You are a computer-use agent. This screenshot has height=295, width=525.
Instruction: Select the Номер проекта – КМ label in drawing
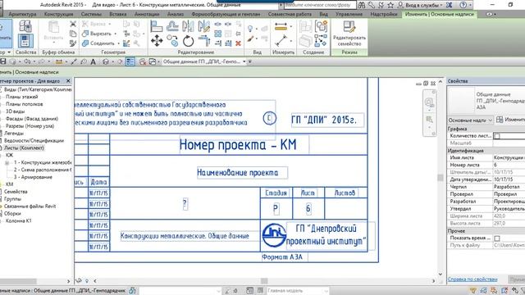[238, 145]
